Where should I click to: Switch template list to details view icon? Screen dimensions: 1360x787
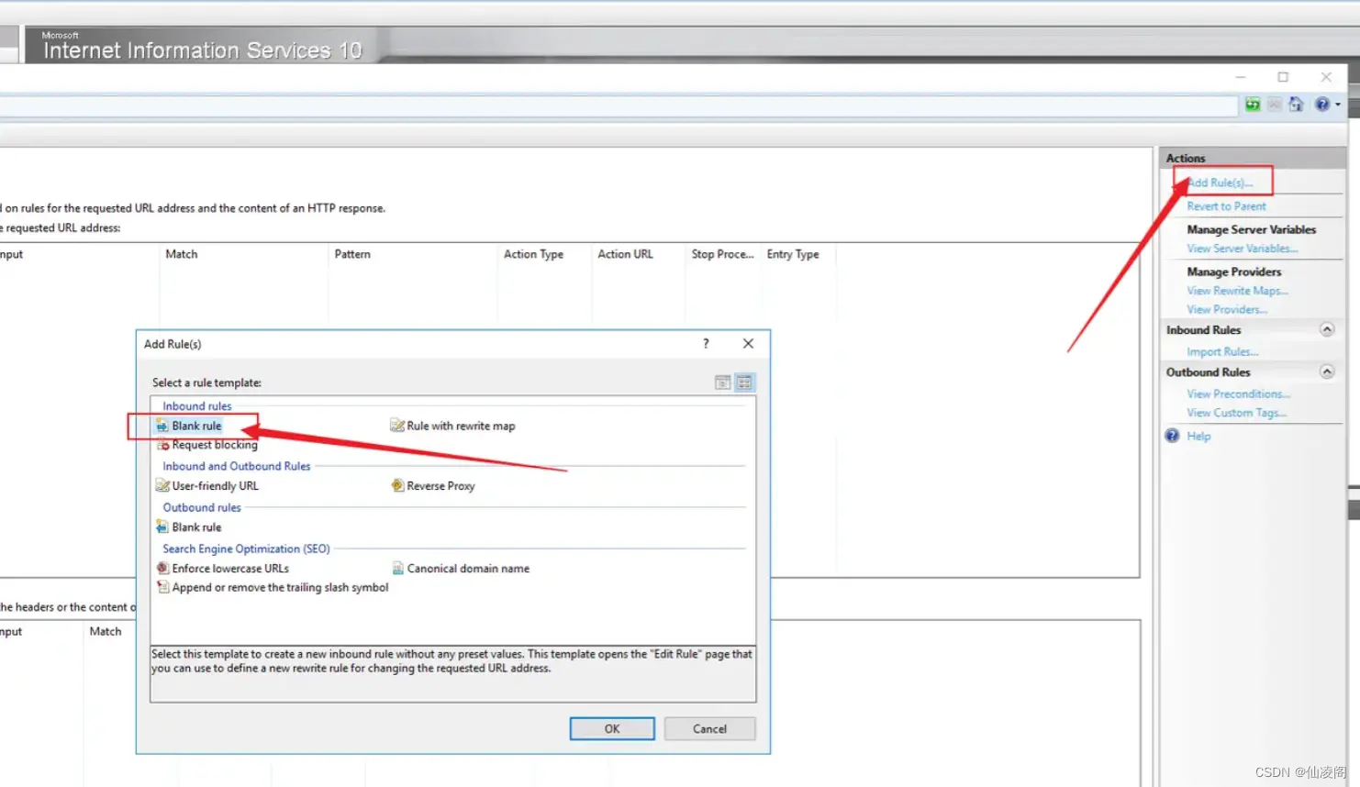tap(723, 382)
